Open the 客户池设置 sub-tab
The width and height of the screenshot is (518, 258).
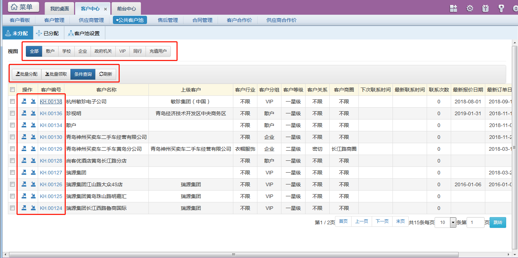point(84,33)
